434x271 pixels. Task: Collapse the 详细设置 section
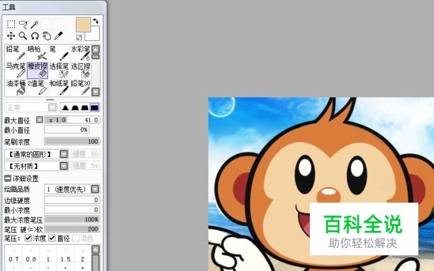[x=8, y=178]
